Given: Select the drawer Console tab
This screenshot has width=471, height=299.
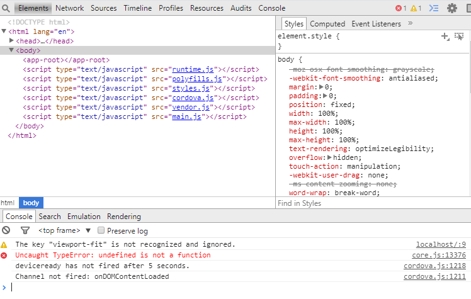Looking at the screenshot, I should point(19,217).
